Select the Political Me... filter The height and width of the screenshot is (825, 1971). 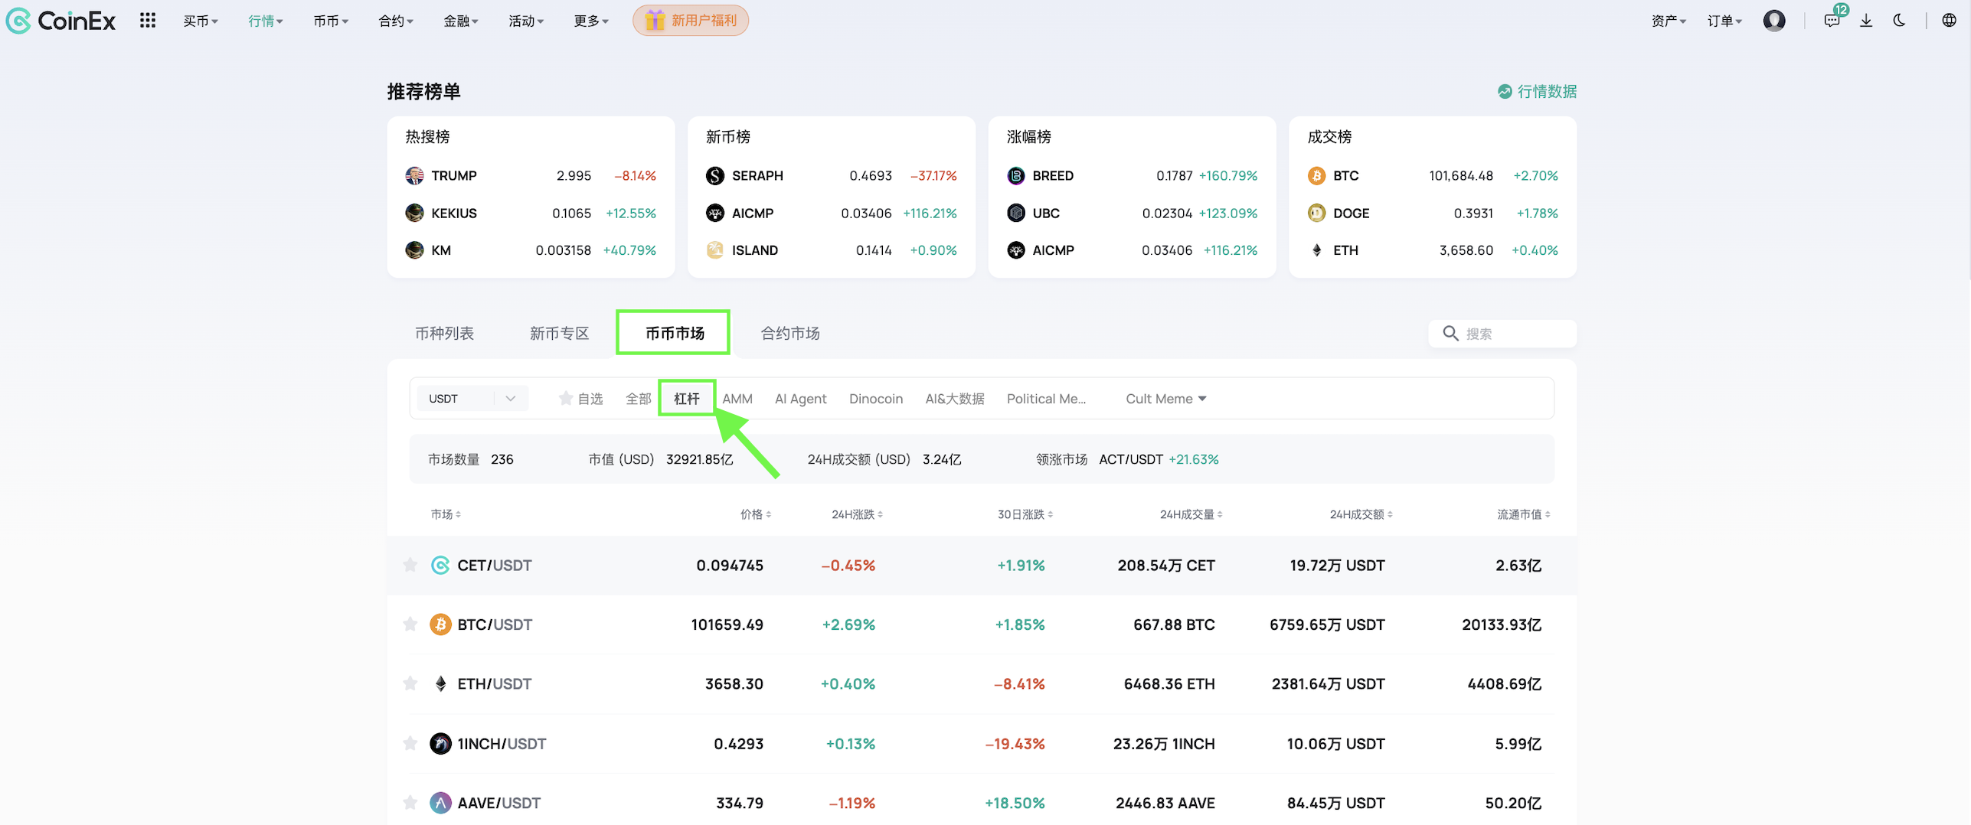pyautogui.click(x=1045, y=399)
